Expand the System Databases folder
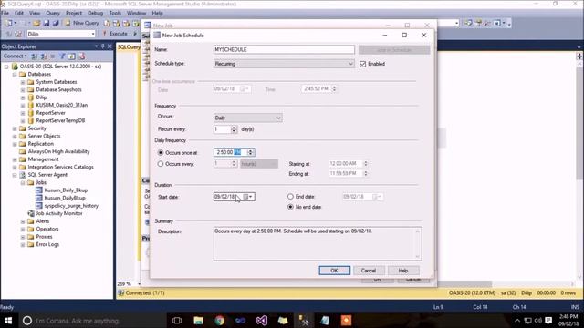This screenshot has width=584, height=328. click(x=23, y=82)
